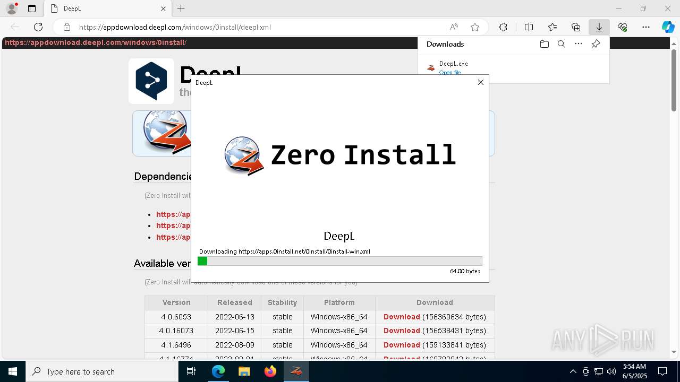The width and height of the screenshot is (680, 382).
Task: Open more options in Downloads panel
Action: pos(579,44)
